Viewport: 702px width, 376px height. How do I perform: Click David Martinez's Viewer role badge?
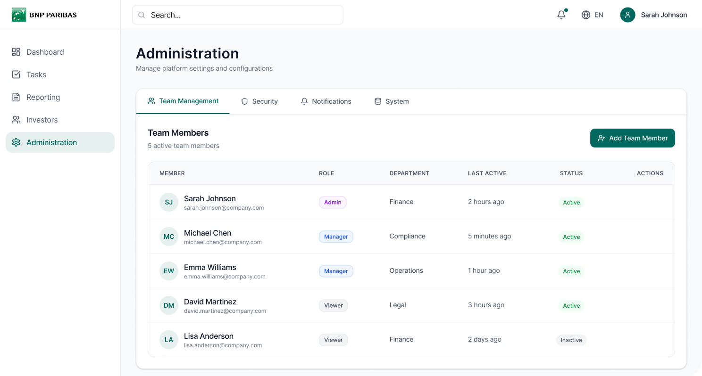click(x=333, y=305)
